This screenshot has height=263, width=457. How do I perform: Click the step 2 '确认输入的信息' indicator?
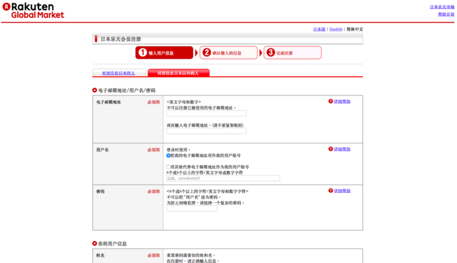[228, 53]
